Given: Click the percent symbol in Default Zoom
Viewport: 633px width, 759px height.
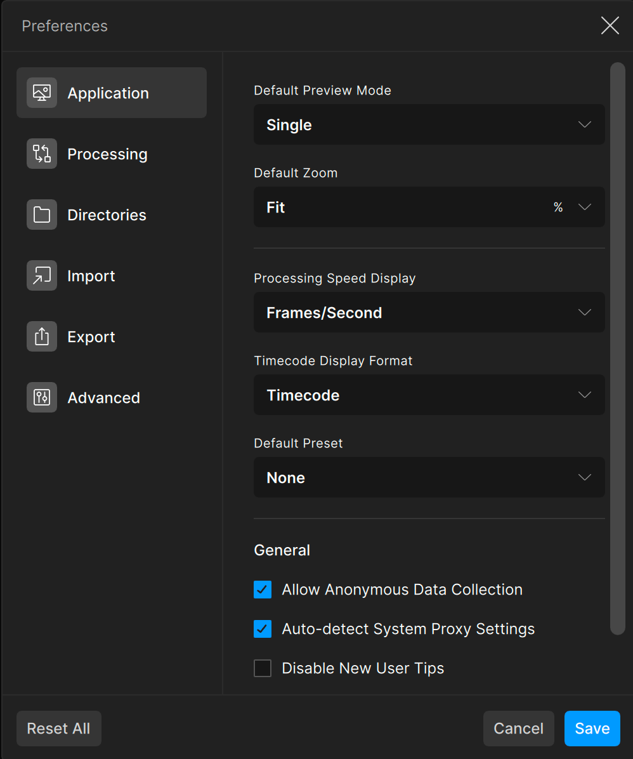Looking at the screenshot, I should (x=558, y=208).
